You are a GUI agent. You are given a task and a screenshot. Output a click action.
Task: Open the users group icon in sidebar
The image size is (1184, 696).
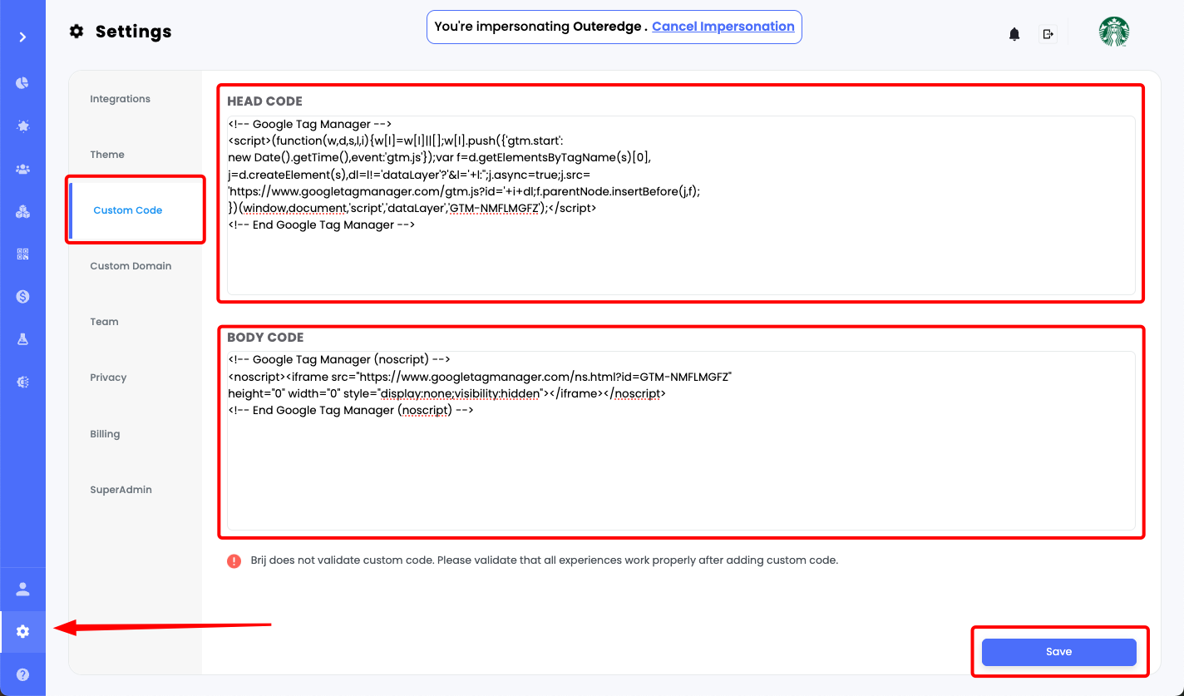(x=22, y=169)
